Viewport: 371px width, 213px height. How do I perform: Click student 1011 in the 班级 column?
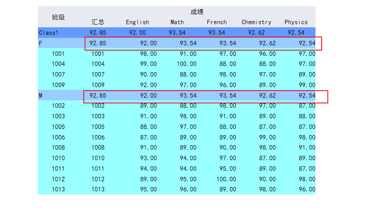(x=58, y=169)
